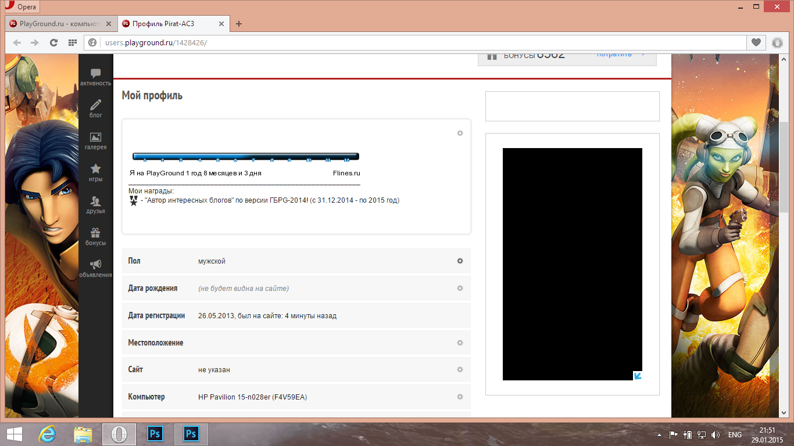
Task: Close the PlayGround.ru tab
Action: [x=109, y=24]
